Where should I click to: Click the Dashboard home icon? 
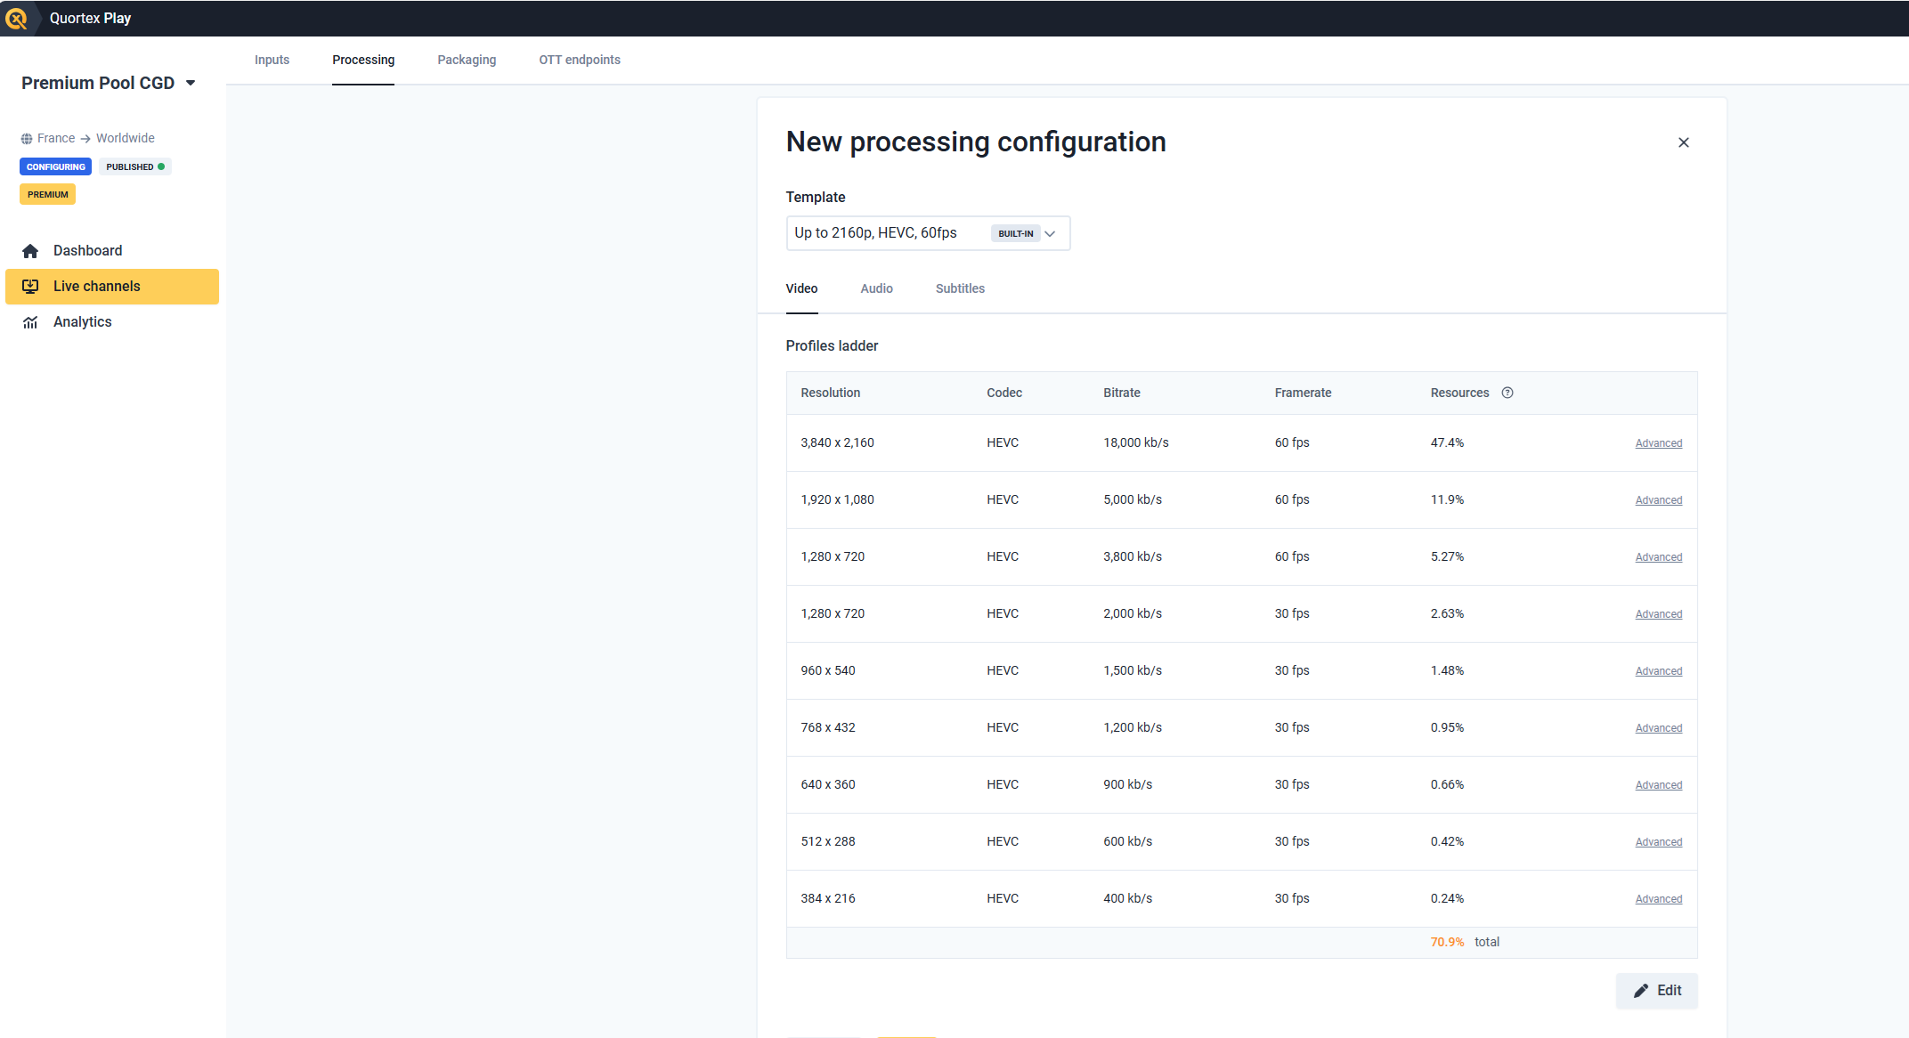30,251
